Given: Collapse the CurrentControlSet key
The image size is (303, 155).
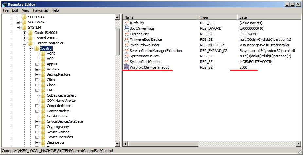Looking at the screenshot, I should click(24, 43).
